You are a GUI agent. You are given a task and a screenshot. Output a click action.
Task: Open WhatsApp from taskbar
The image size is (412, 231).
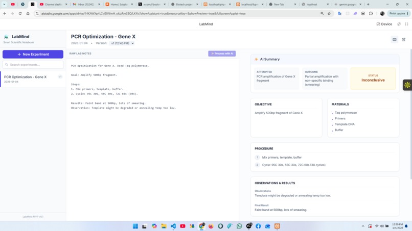click(239, 226)
